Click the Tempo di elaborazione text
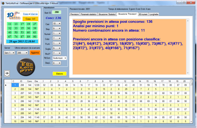The height and width of the screenshot is (128, 197). click(x=129, y=9)
